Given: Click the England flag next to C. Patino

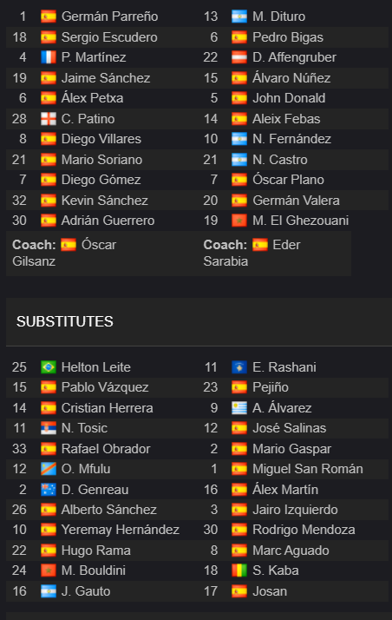Looking at the screenshot, I should point(49,119).
